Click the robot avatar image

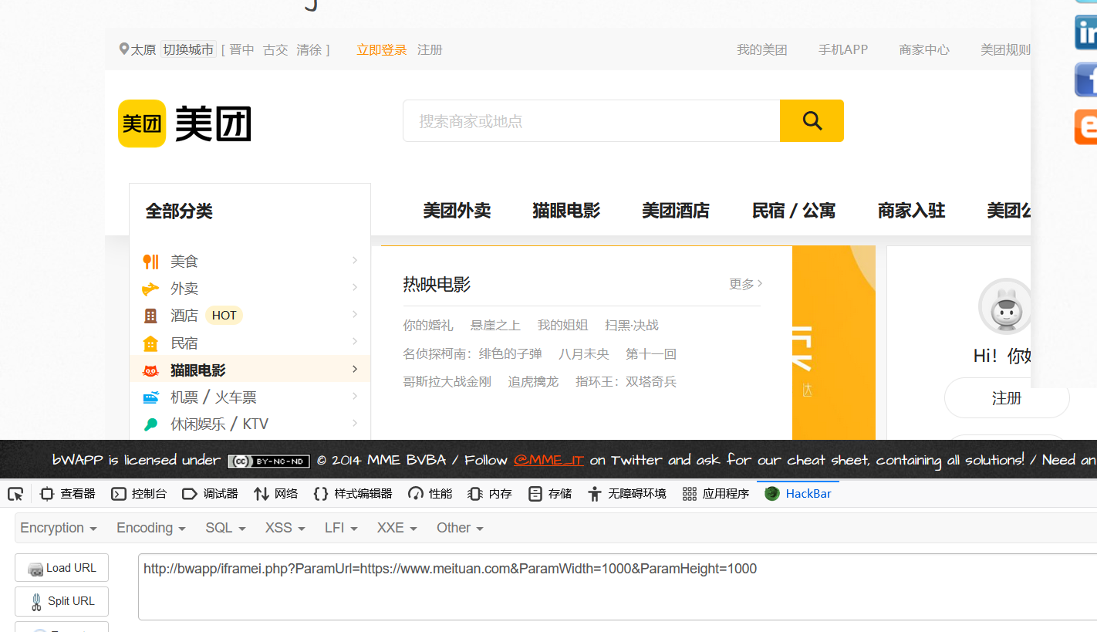coord(1006,306)
